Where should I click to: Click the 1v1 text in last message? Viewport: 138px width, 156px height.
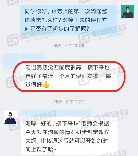pyautogui.click(x=77, y=124)
